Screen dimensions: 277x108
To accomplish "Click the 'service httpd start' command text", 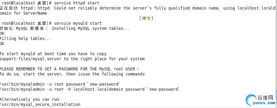I will [x=77, y=3].
